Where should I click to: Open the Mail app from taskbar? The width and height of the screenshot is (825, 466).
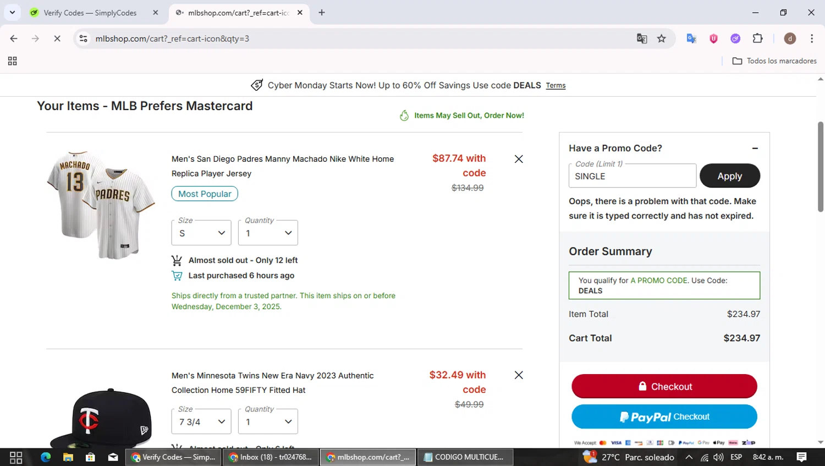pyautogui.click(x=113, y=457)
